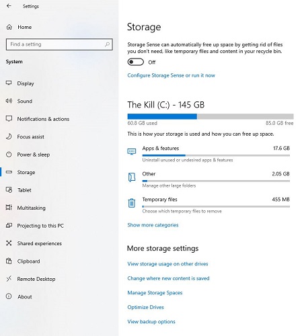Click the Home house icon
Image resolution: width=304 pixels, height=336 pixels.
click(x=9, y=27)
